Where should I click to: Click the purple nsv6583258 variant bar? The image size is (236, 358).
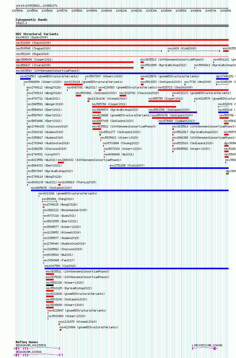173,112
